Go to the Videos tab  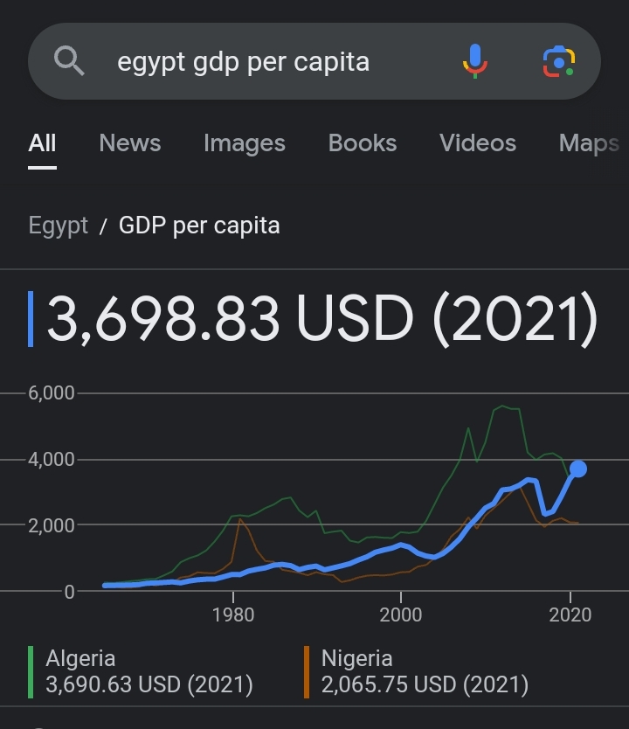point(478,142)
